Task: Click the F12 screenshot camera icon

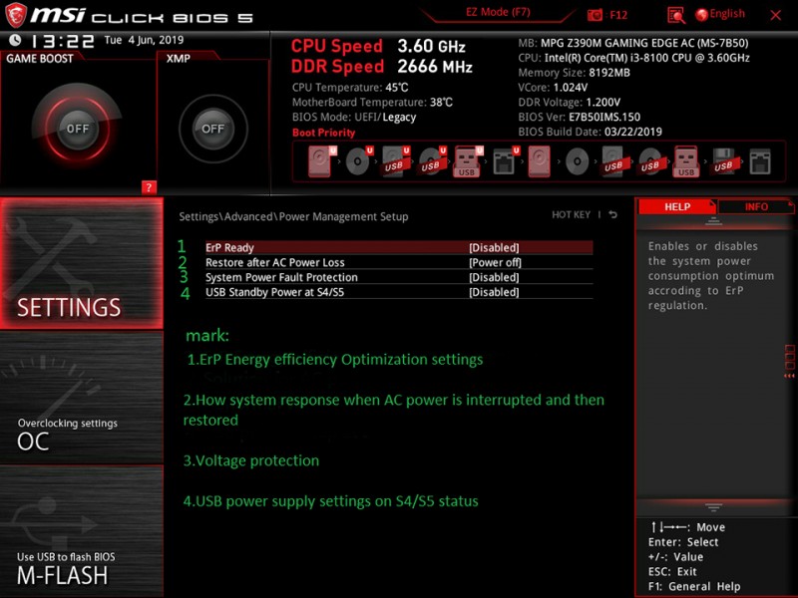Action: tap(595, 15)
